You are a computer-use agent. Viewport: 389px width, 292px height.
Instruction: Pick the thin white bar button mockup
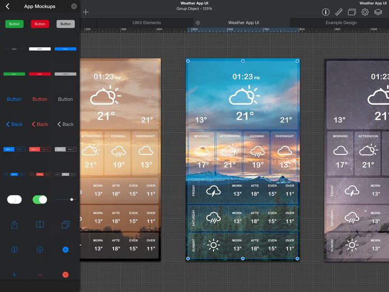pos(40,49)
